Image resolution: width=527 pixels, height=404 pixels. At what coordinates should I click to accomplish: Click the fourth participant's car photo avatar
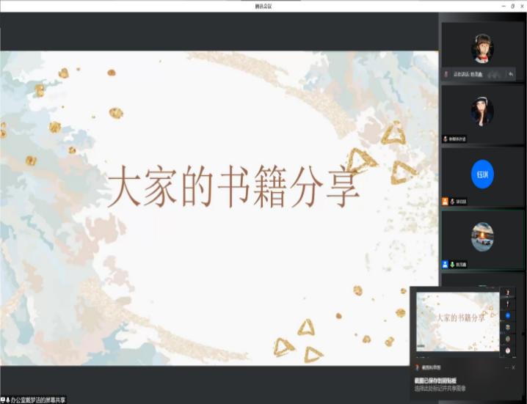click(x=482, y=237)
